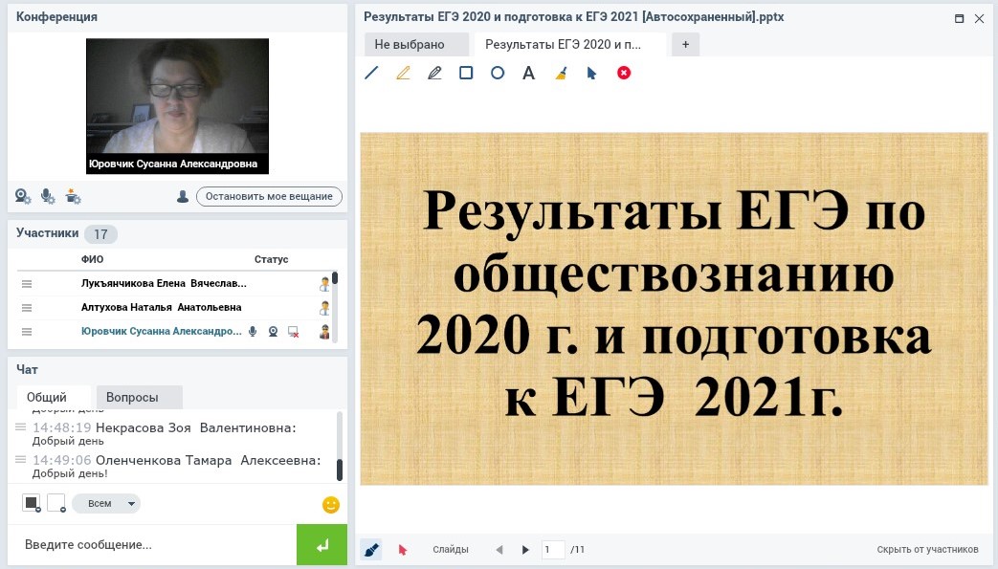Screen dimensions: 998x569
Task: Add a new tab with plus button
Action: click(x=685, y=45)
